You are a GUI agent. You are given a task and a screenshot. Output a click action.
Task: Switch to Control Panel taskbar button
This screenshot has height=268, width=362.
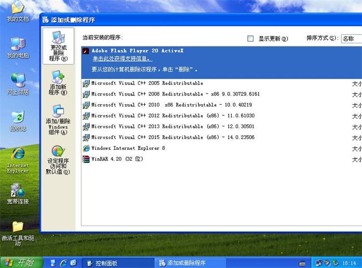click(x=118, y=263)
